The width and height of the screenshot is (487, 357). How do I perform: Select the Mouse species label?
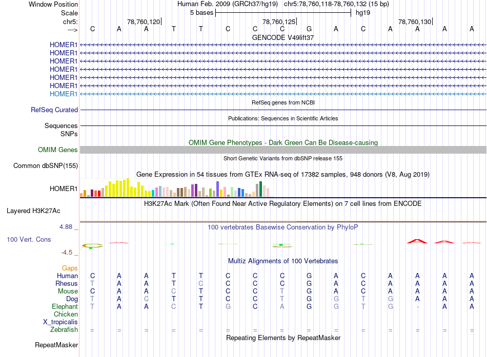coord(68,291)
